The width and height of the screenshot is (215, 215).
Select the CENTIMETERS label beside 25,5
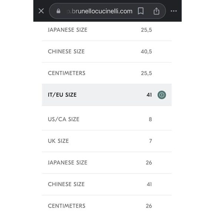click(66, 73)
